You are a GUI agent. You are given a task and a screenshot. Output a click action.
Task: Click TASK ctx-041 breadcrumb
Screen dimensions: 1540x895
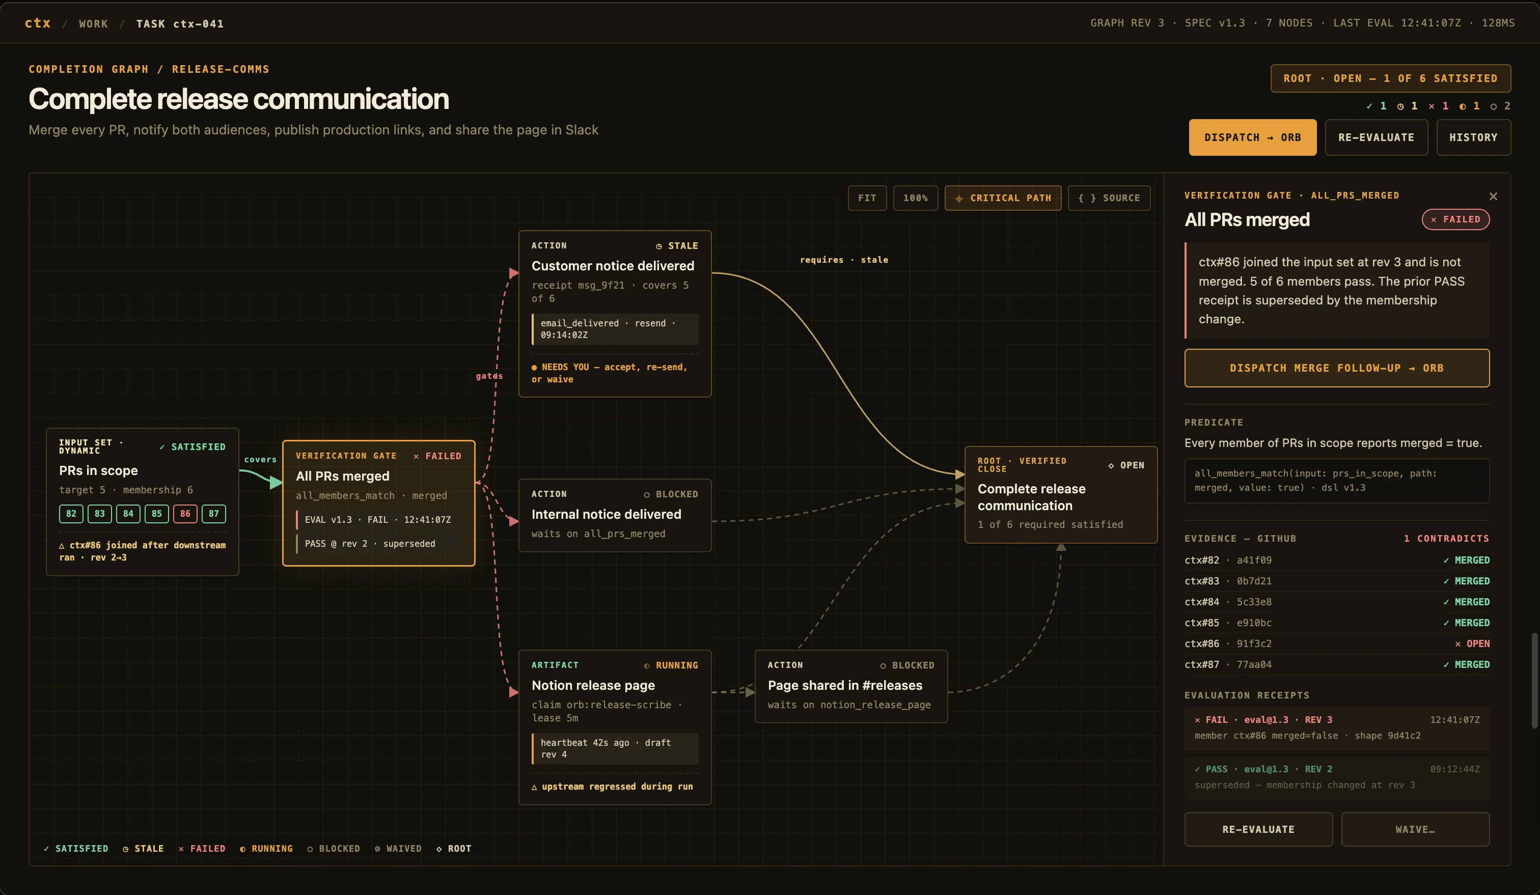(180, 24)
